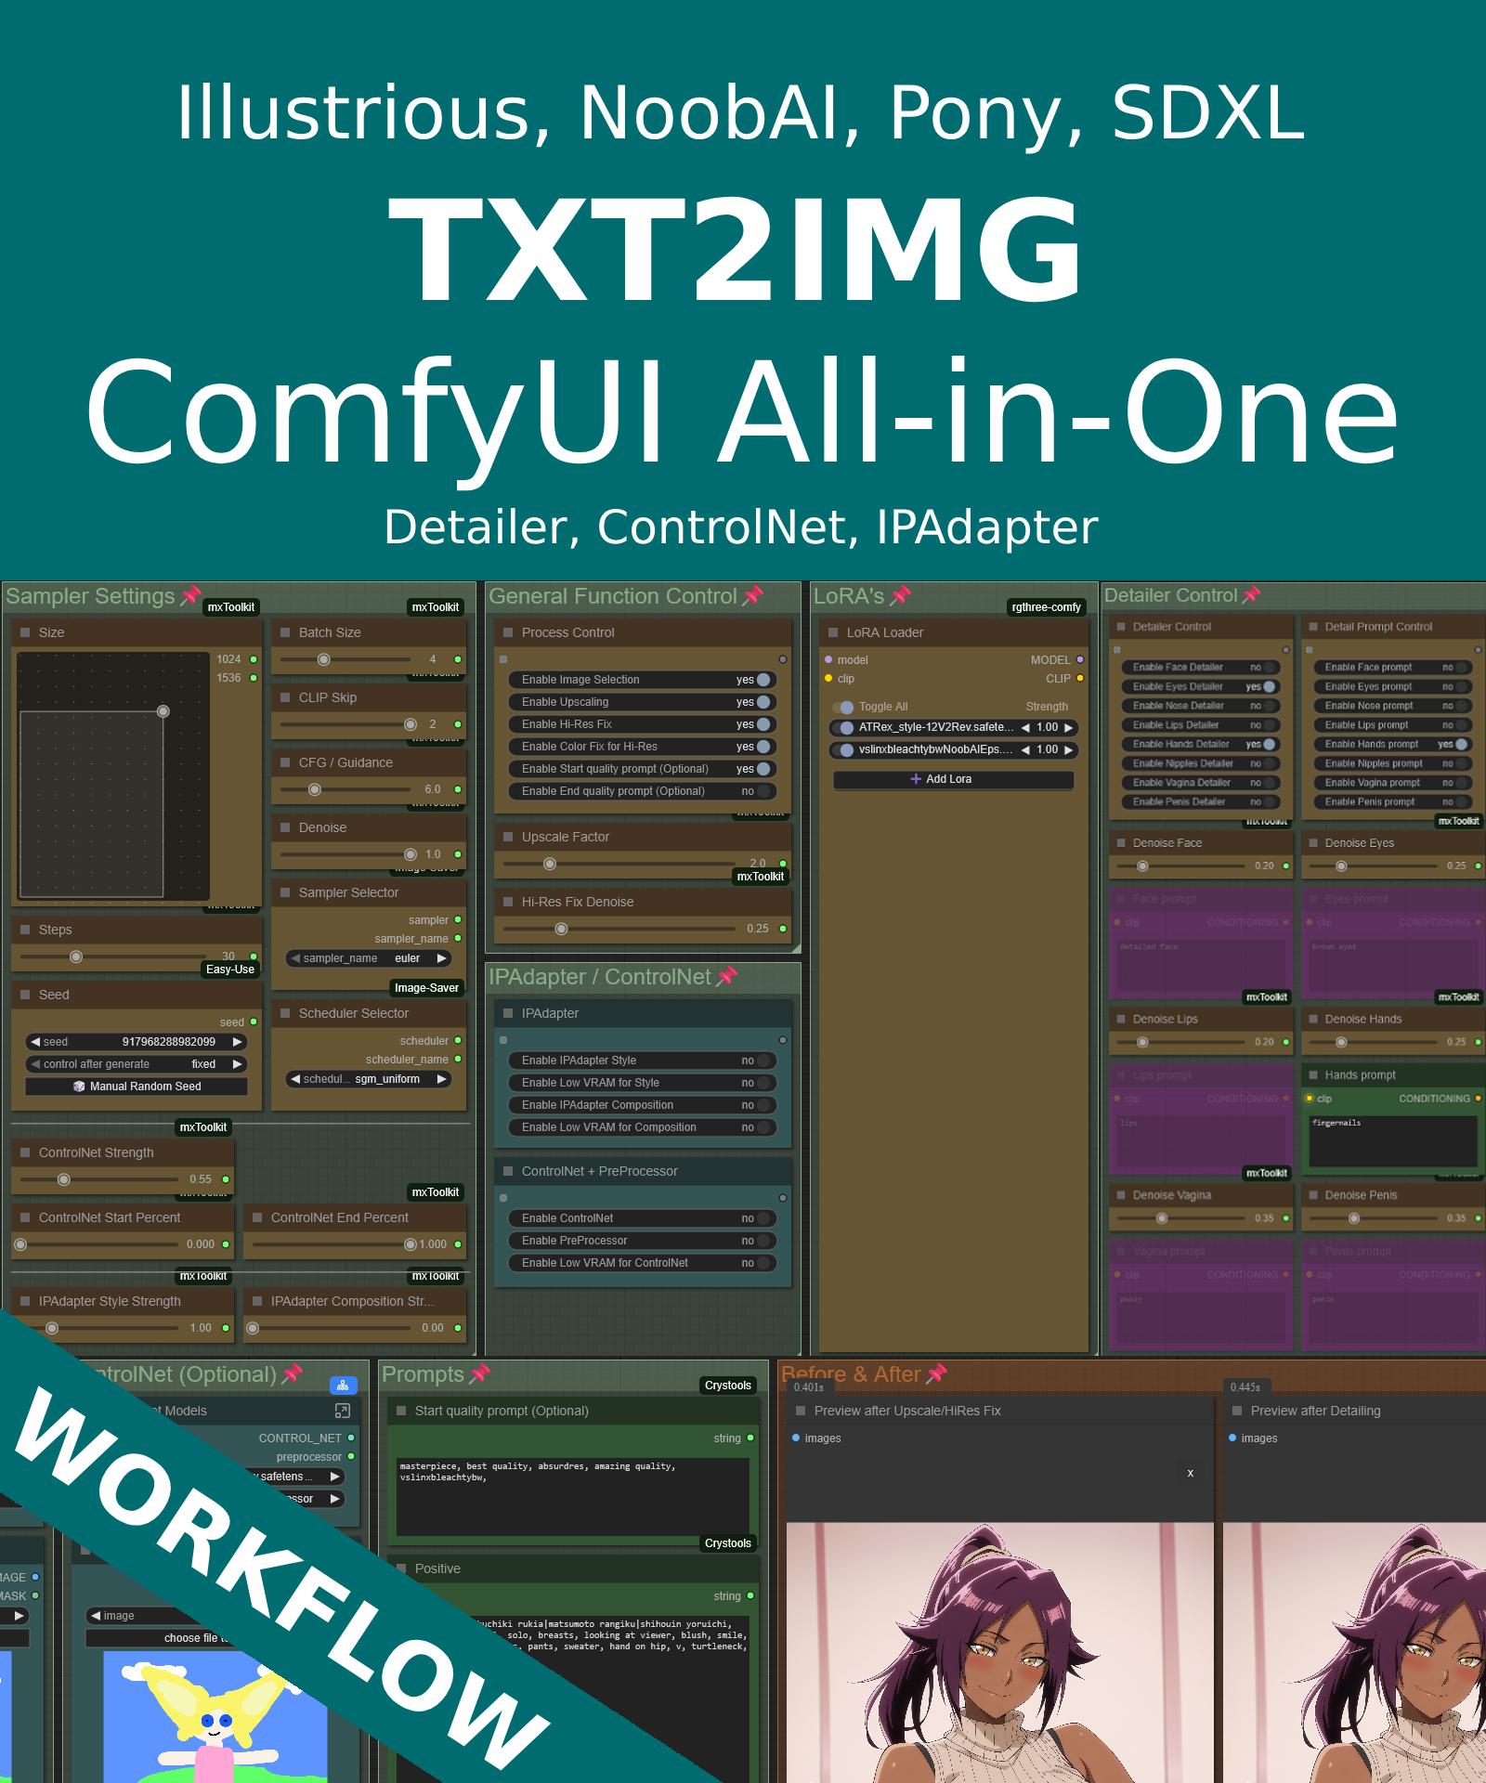Increase ATRex_style LoRA strength with right arrow
The height and width of the screenshot is (1783, 1486).
(1068, 728)
